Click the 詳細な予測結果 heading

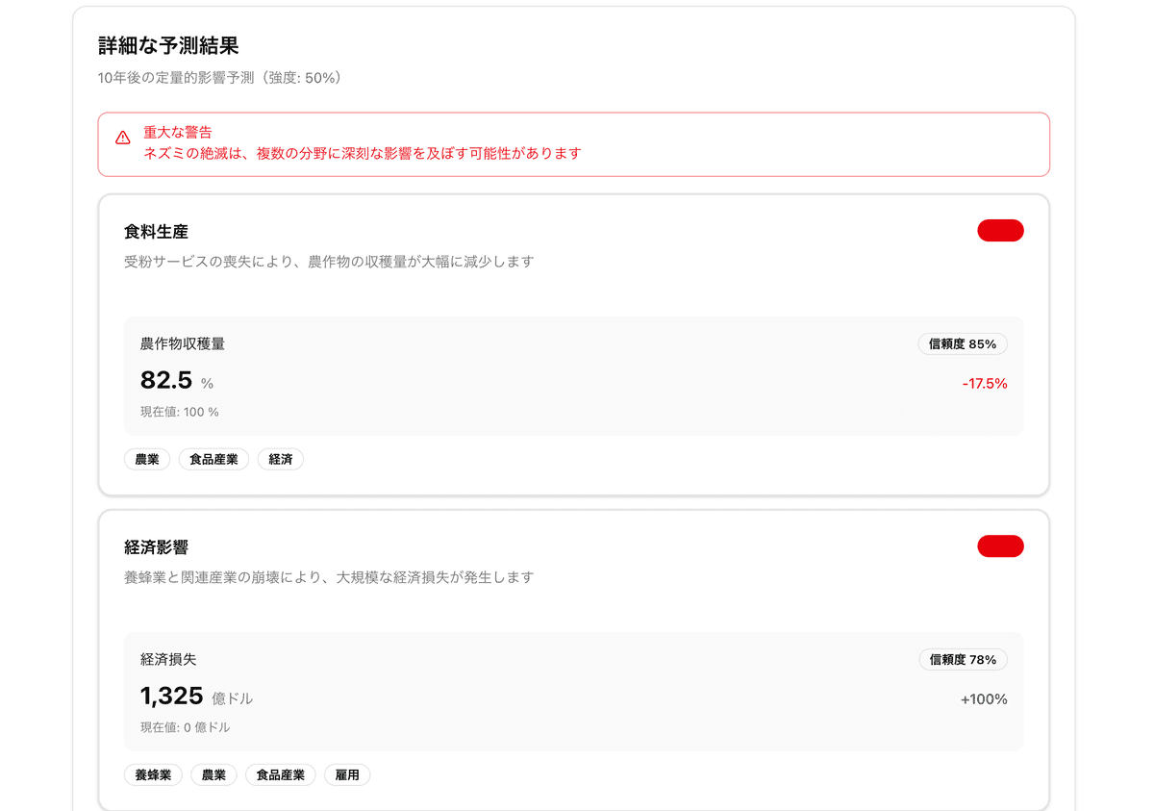tap(168, 45)
